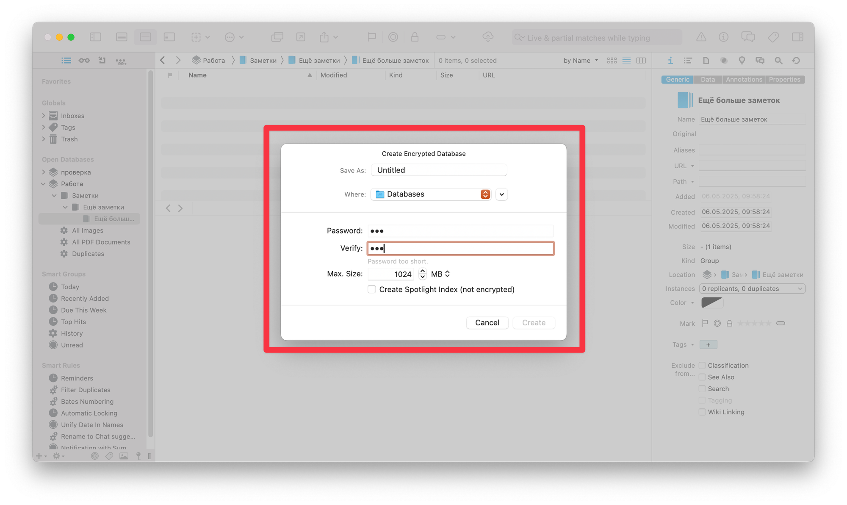The width and height of the screenshot is (847, 505).
Task: Toggle Exclude from Classification checkbox
Action: (x=702, y=366)
